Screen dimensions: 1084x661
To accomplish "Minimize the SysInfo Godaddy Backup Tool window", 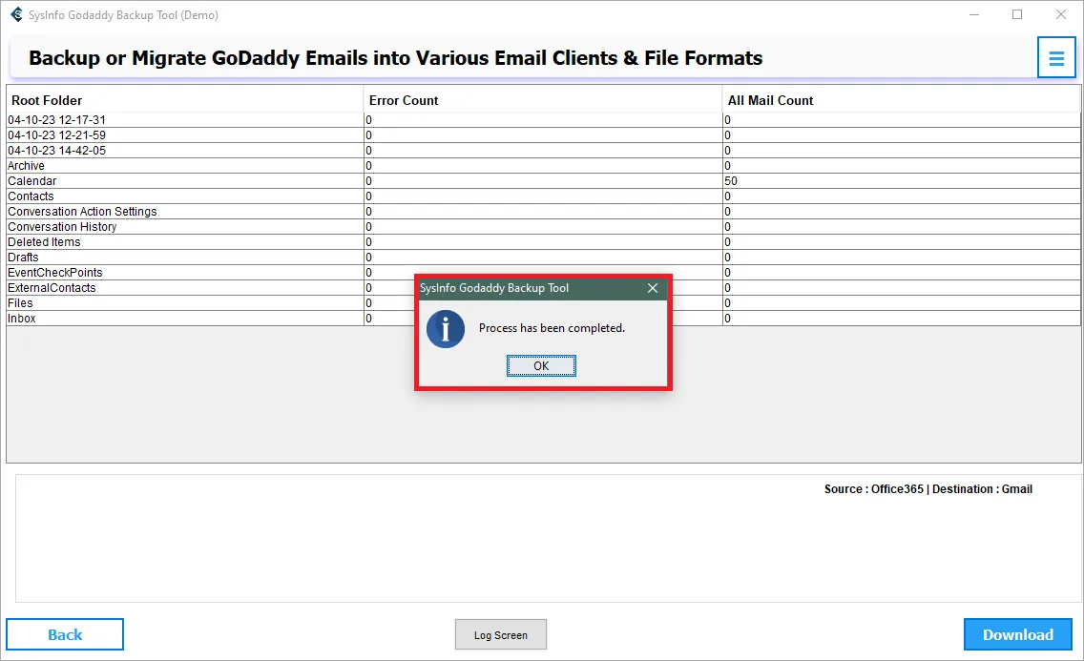I will click(x=974, y=14).
